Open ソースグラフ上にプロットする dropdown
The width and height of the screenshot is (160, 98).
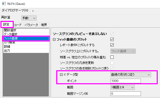point(123,51)
